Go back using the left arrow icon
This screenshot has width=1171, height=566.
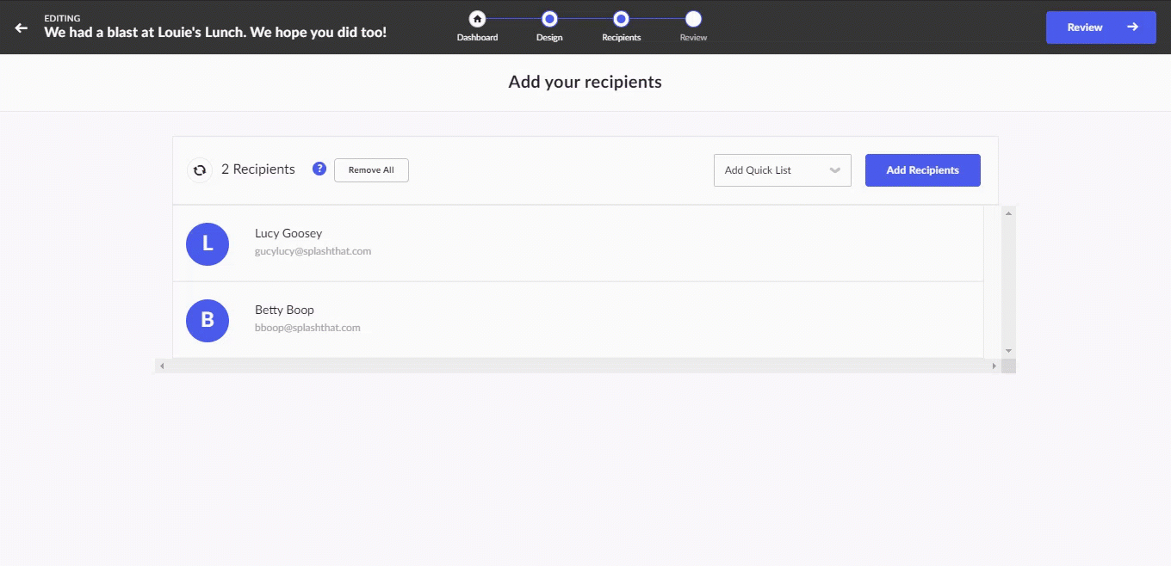(22, 28)
